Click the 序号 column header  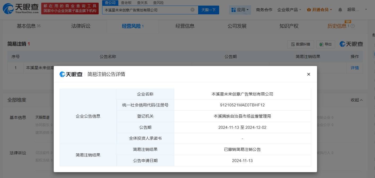tap(15, 57)
